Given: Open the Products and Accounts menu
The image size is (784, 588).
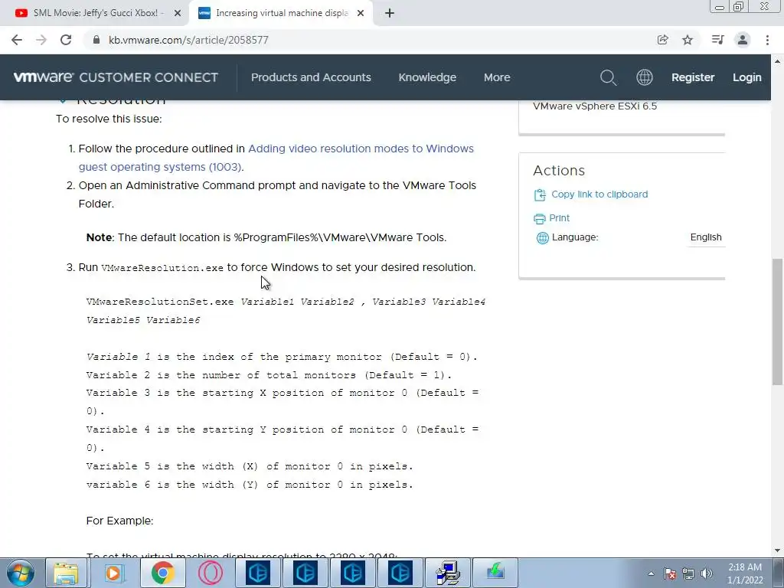Looking at the screenshot, I should pyautogui.click(x=311, y=77).
